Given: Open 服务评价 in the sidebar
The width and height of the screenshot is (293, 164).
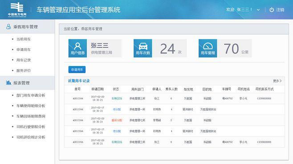Looking at the screenshot, I should [24, 70].
